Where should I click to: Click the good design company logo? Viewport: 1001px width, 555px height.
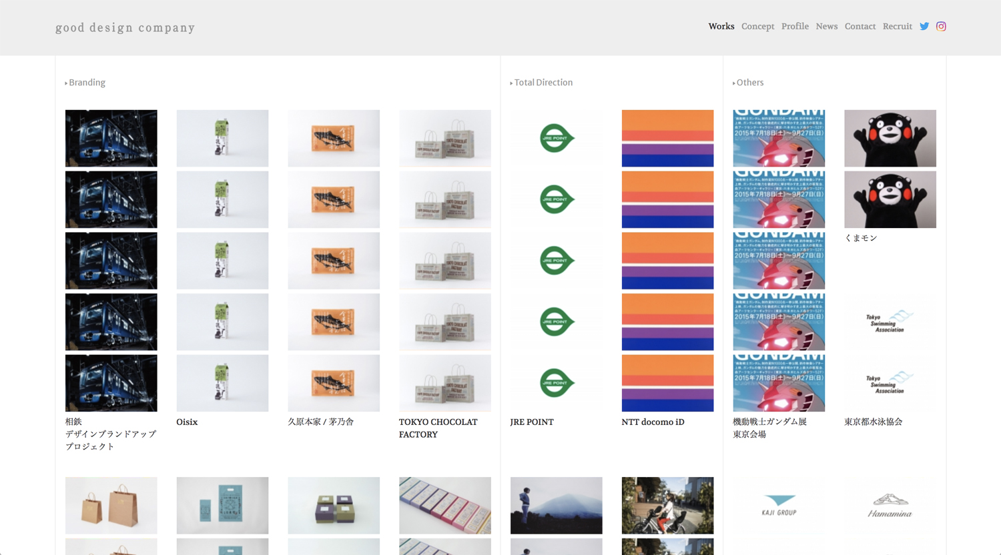(125, 27)
